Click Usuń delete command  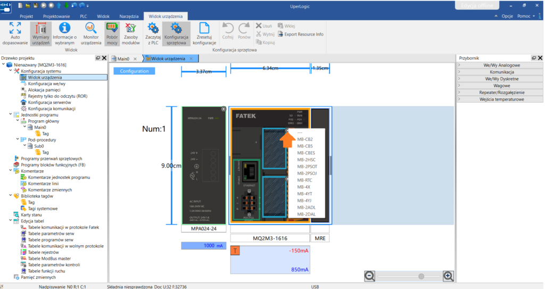pos(264,26)
